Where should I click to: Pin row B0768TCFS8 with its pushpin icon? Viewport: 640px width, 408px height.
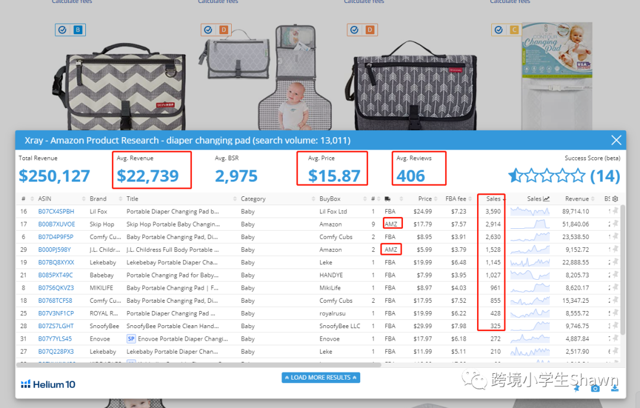[x=615, y=300]
